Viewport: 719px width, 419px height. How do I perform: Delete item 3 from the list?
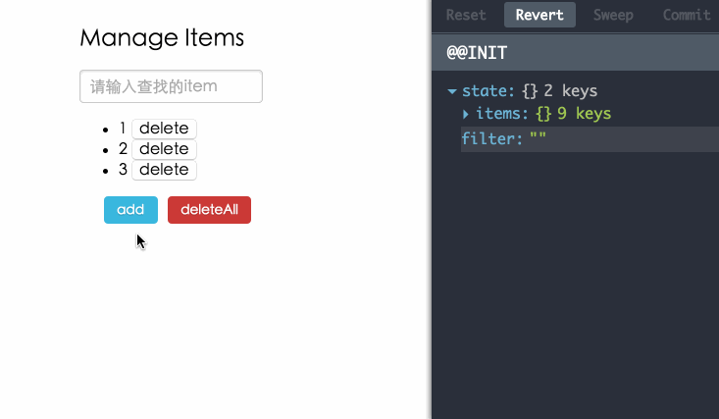pyautogui.click(x=164, y=170)
